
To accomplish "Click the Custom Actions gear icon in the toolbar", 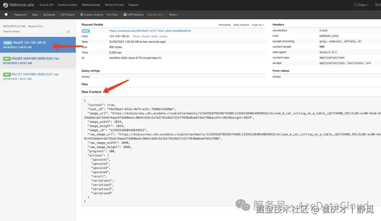I will 81,14.
